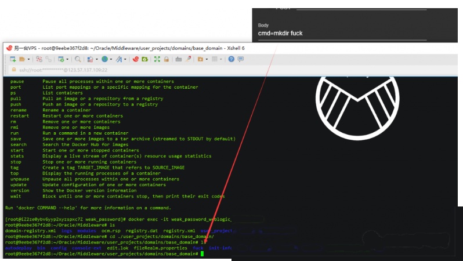This screenshot has width=463, height=261.
Task: Expand the Open Session folder dropdown arrow
Action: pos(28,59)
